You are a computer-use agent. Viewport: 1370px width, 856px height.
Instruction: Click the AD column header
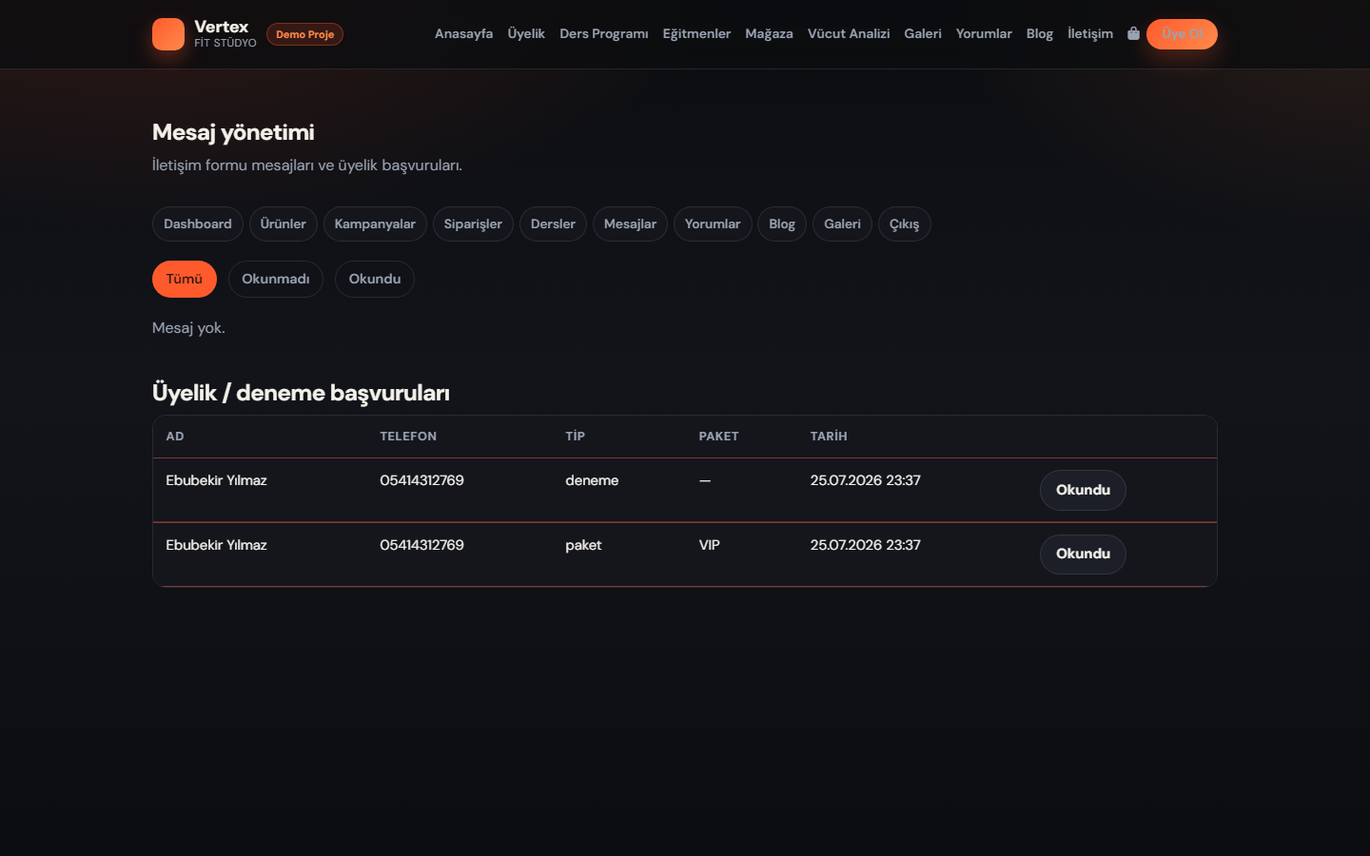[175, 437]
